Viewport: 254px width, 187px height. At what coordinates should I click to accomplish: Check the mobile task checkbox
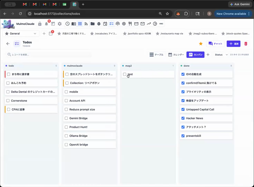(x=66, y=92)
